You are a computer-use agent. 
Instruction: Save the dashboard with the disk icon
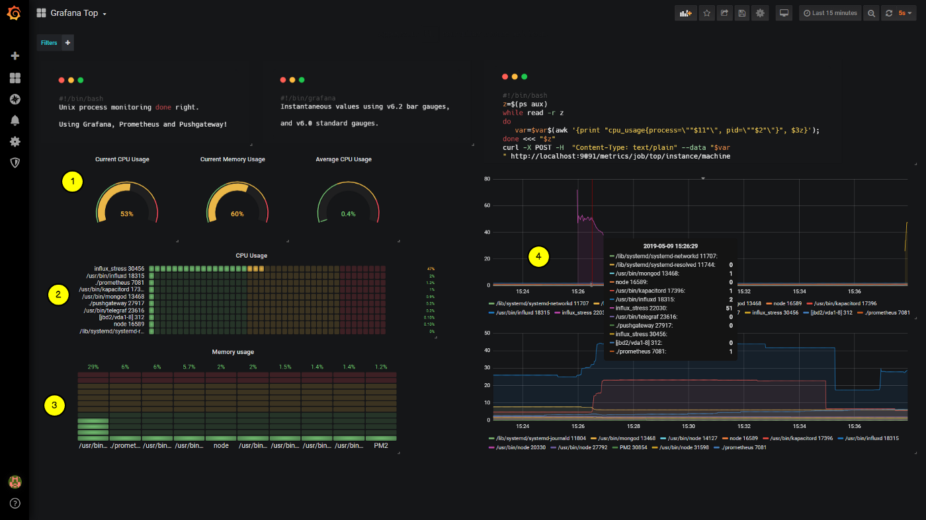(x=741, y=13)
